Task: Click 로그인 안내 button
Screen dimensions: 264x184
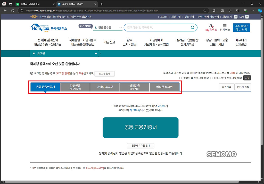Action: pyautogui.click(x=105, y=74)
